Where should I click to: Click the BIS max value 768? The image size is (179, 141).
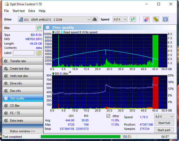point(86,125)
